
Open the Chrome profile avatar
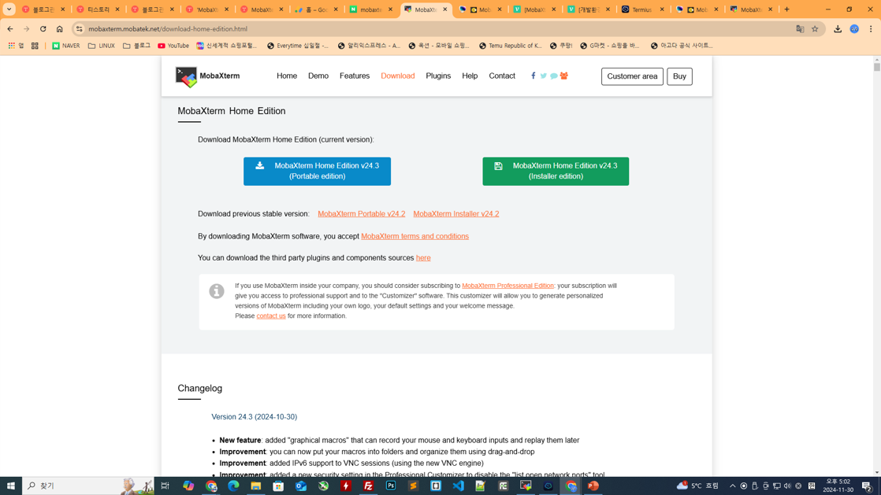coord(854,28)
